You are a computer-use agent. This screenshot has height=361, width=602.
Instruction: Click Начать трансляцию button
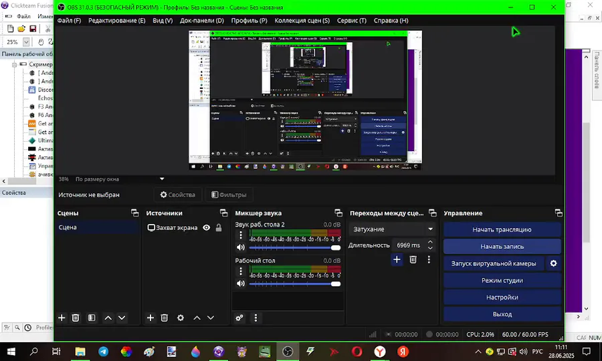(x=502, y=230)
